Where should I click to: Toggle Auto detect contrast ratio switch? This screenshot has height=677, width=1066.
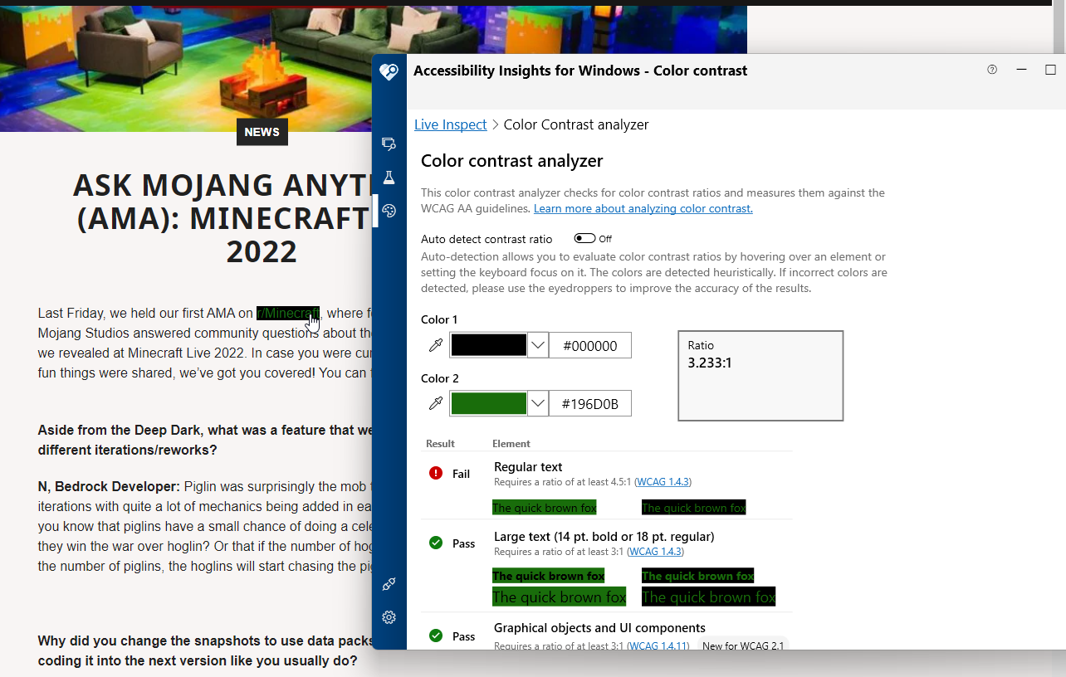click(x=584, y=239)
